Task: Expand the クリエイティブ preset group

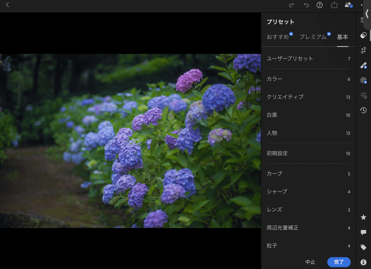Action: click(x=309, y=97)
